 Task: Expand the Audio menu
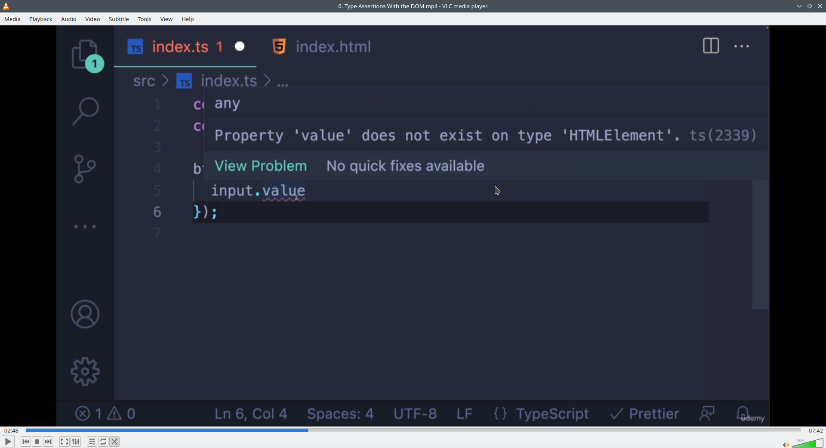(68, 19)
